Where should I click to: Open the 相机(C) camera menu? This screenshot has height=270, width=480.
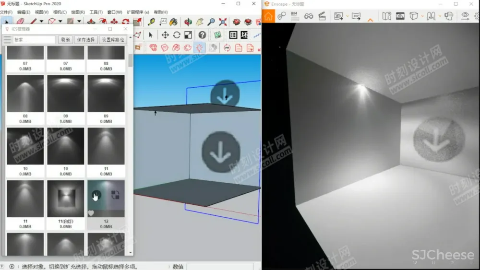pyautogui.click(x=60, y=12)
